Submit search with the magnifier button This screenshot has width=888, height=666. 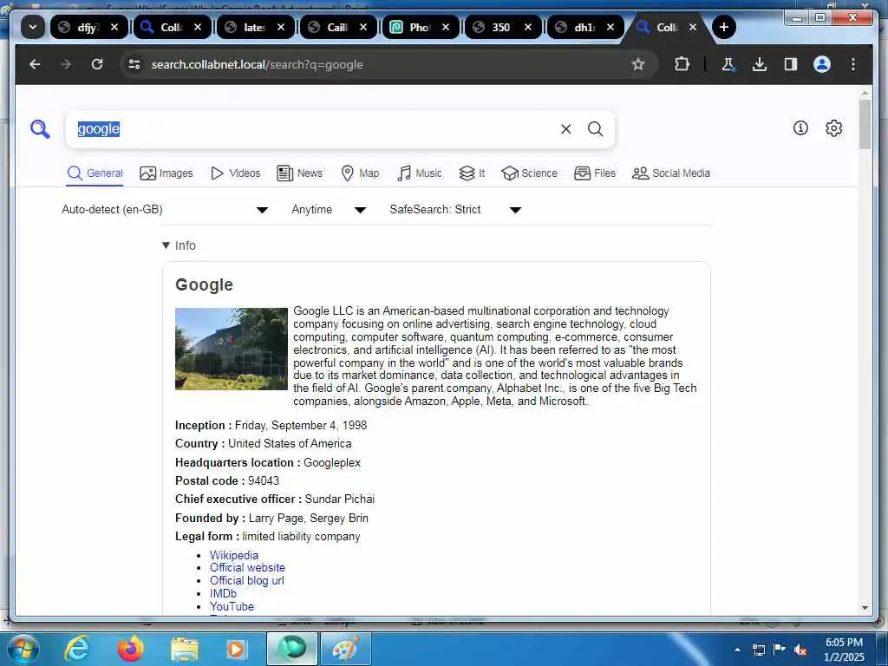tap(595, 129)
